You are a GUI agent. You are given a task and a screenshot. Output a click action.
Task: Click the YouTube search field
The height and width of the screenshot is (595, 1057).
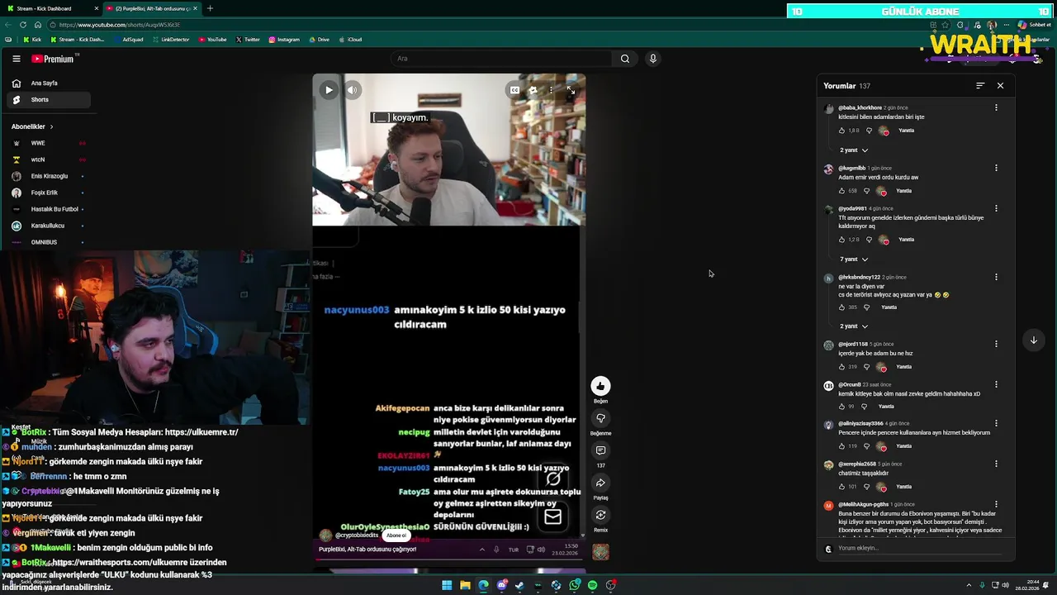[x=501, y=59]
